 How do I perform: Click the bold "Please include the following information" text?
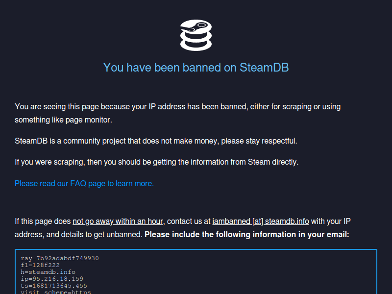click(247, 234)
